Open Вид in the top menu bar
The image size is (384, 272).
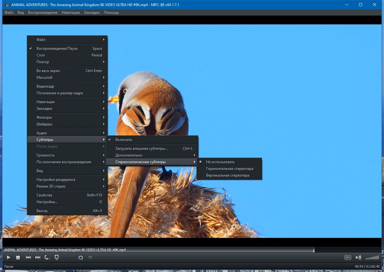coord(21,12)
